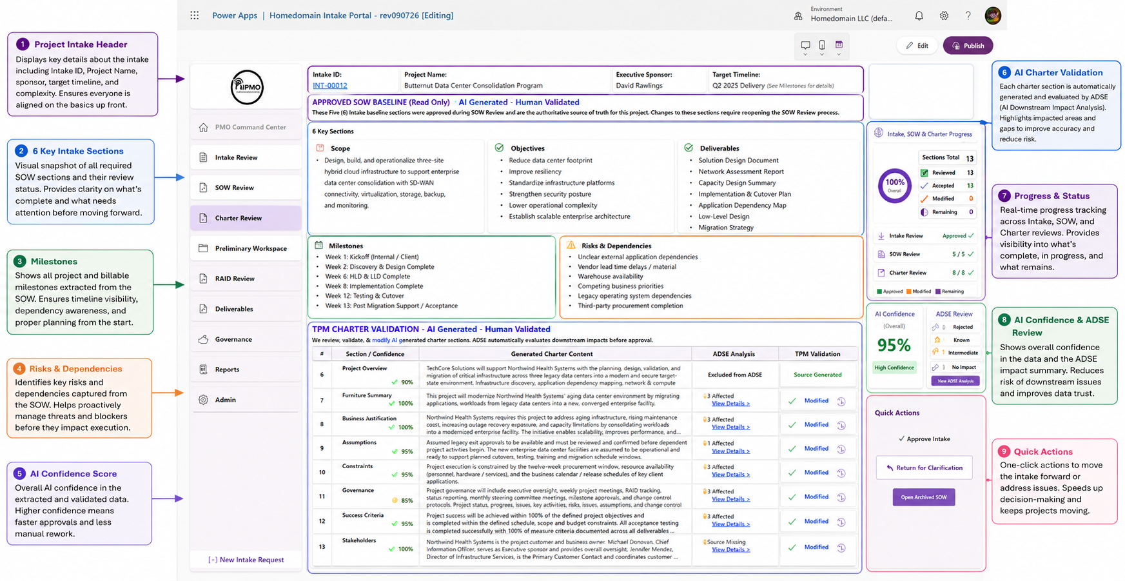Screen dimensions: 1125x581
Task: Toggle the validation checkmark in Business Justification row
Action: [x=792, y=425]
